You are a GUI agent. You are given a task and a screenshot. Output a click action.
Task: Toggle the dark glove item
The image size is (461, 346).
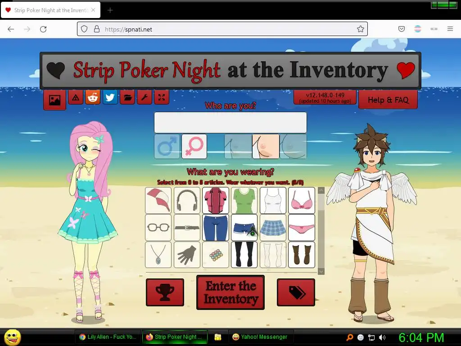(x=187, y=255)
